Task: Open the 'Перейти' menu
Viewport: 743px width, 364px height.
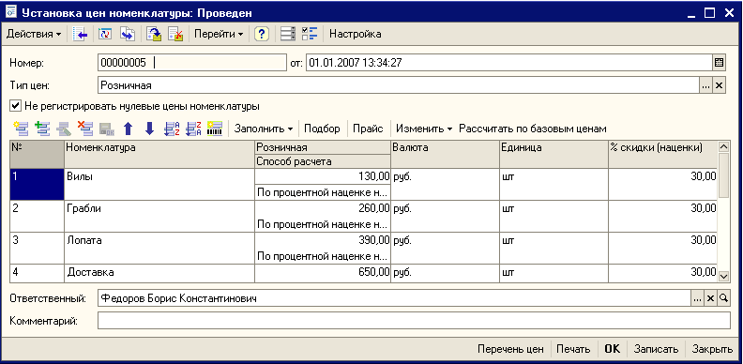Action: click(x=219, y=34)
